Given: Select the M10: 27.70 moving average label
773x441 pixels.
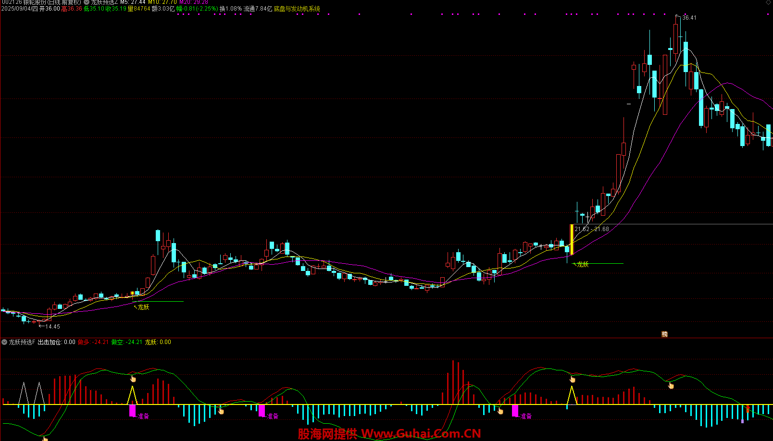Looking at the screenshot, I should (x=162, y=2).
